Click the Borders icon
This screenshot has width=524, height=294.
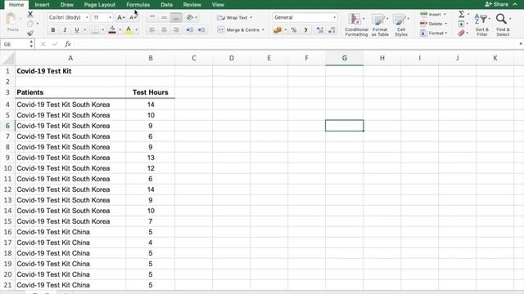[95, 30]
